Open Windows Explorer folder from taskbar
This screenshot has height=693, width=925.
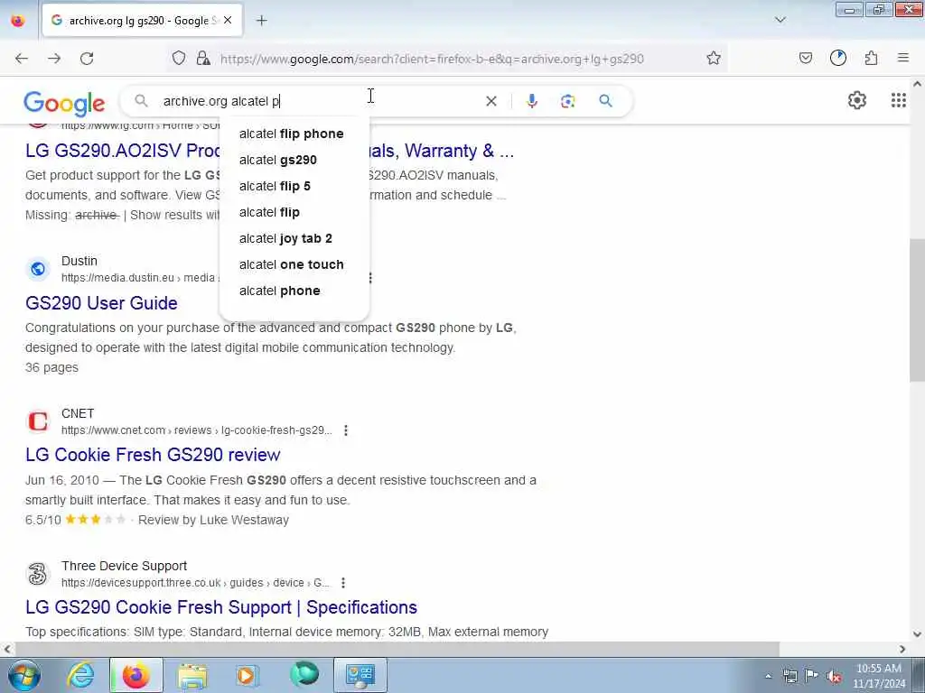click(192, 675)
